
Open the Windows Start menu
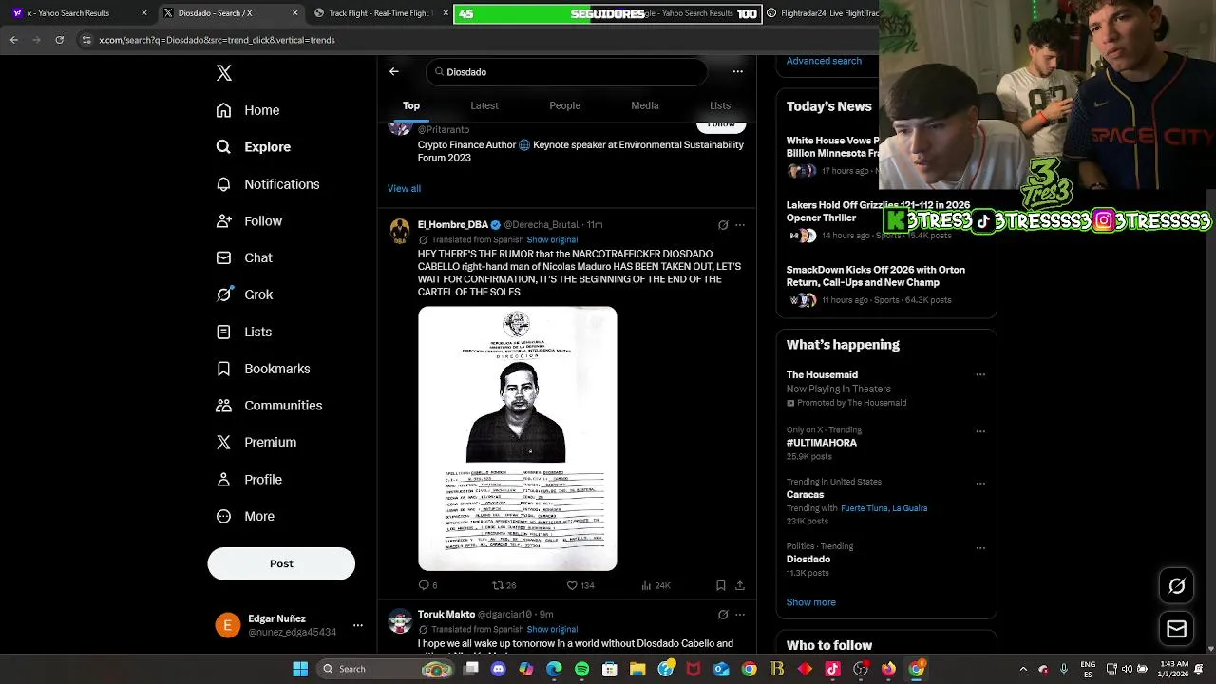coord(300,669)
